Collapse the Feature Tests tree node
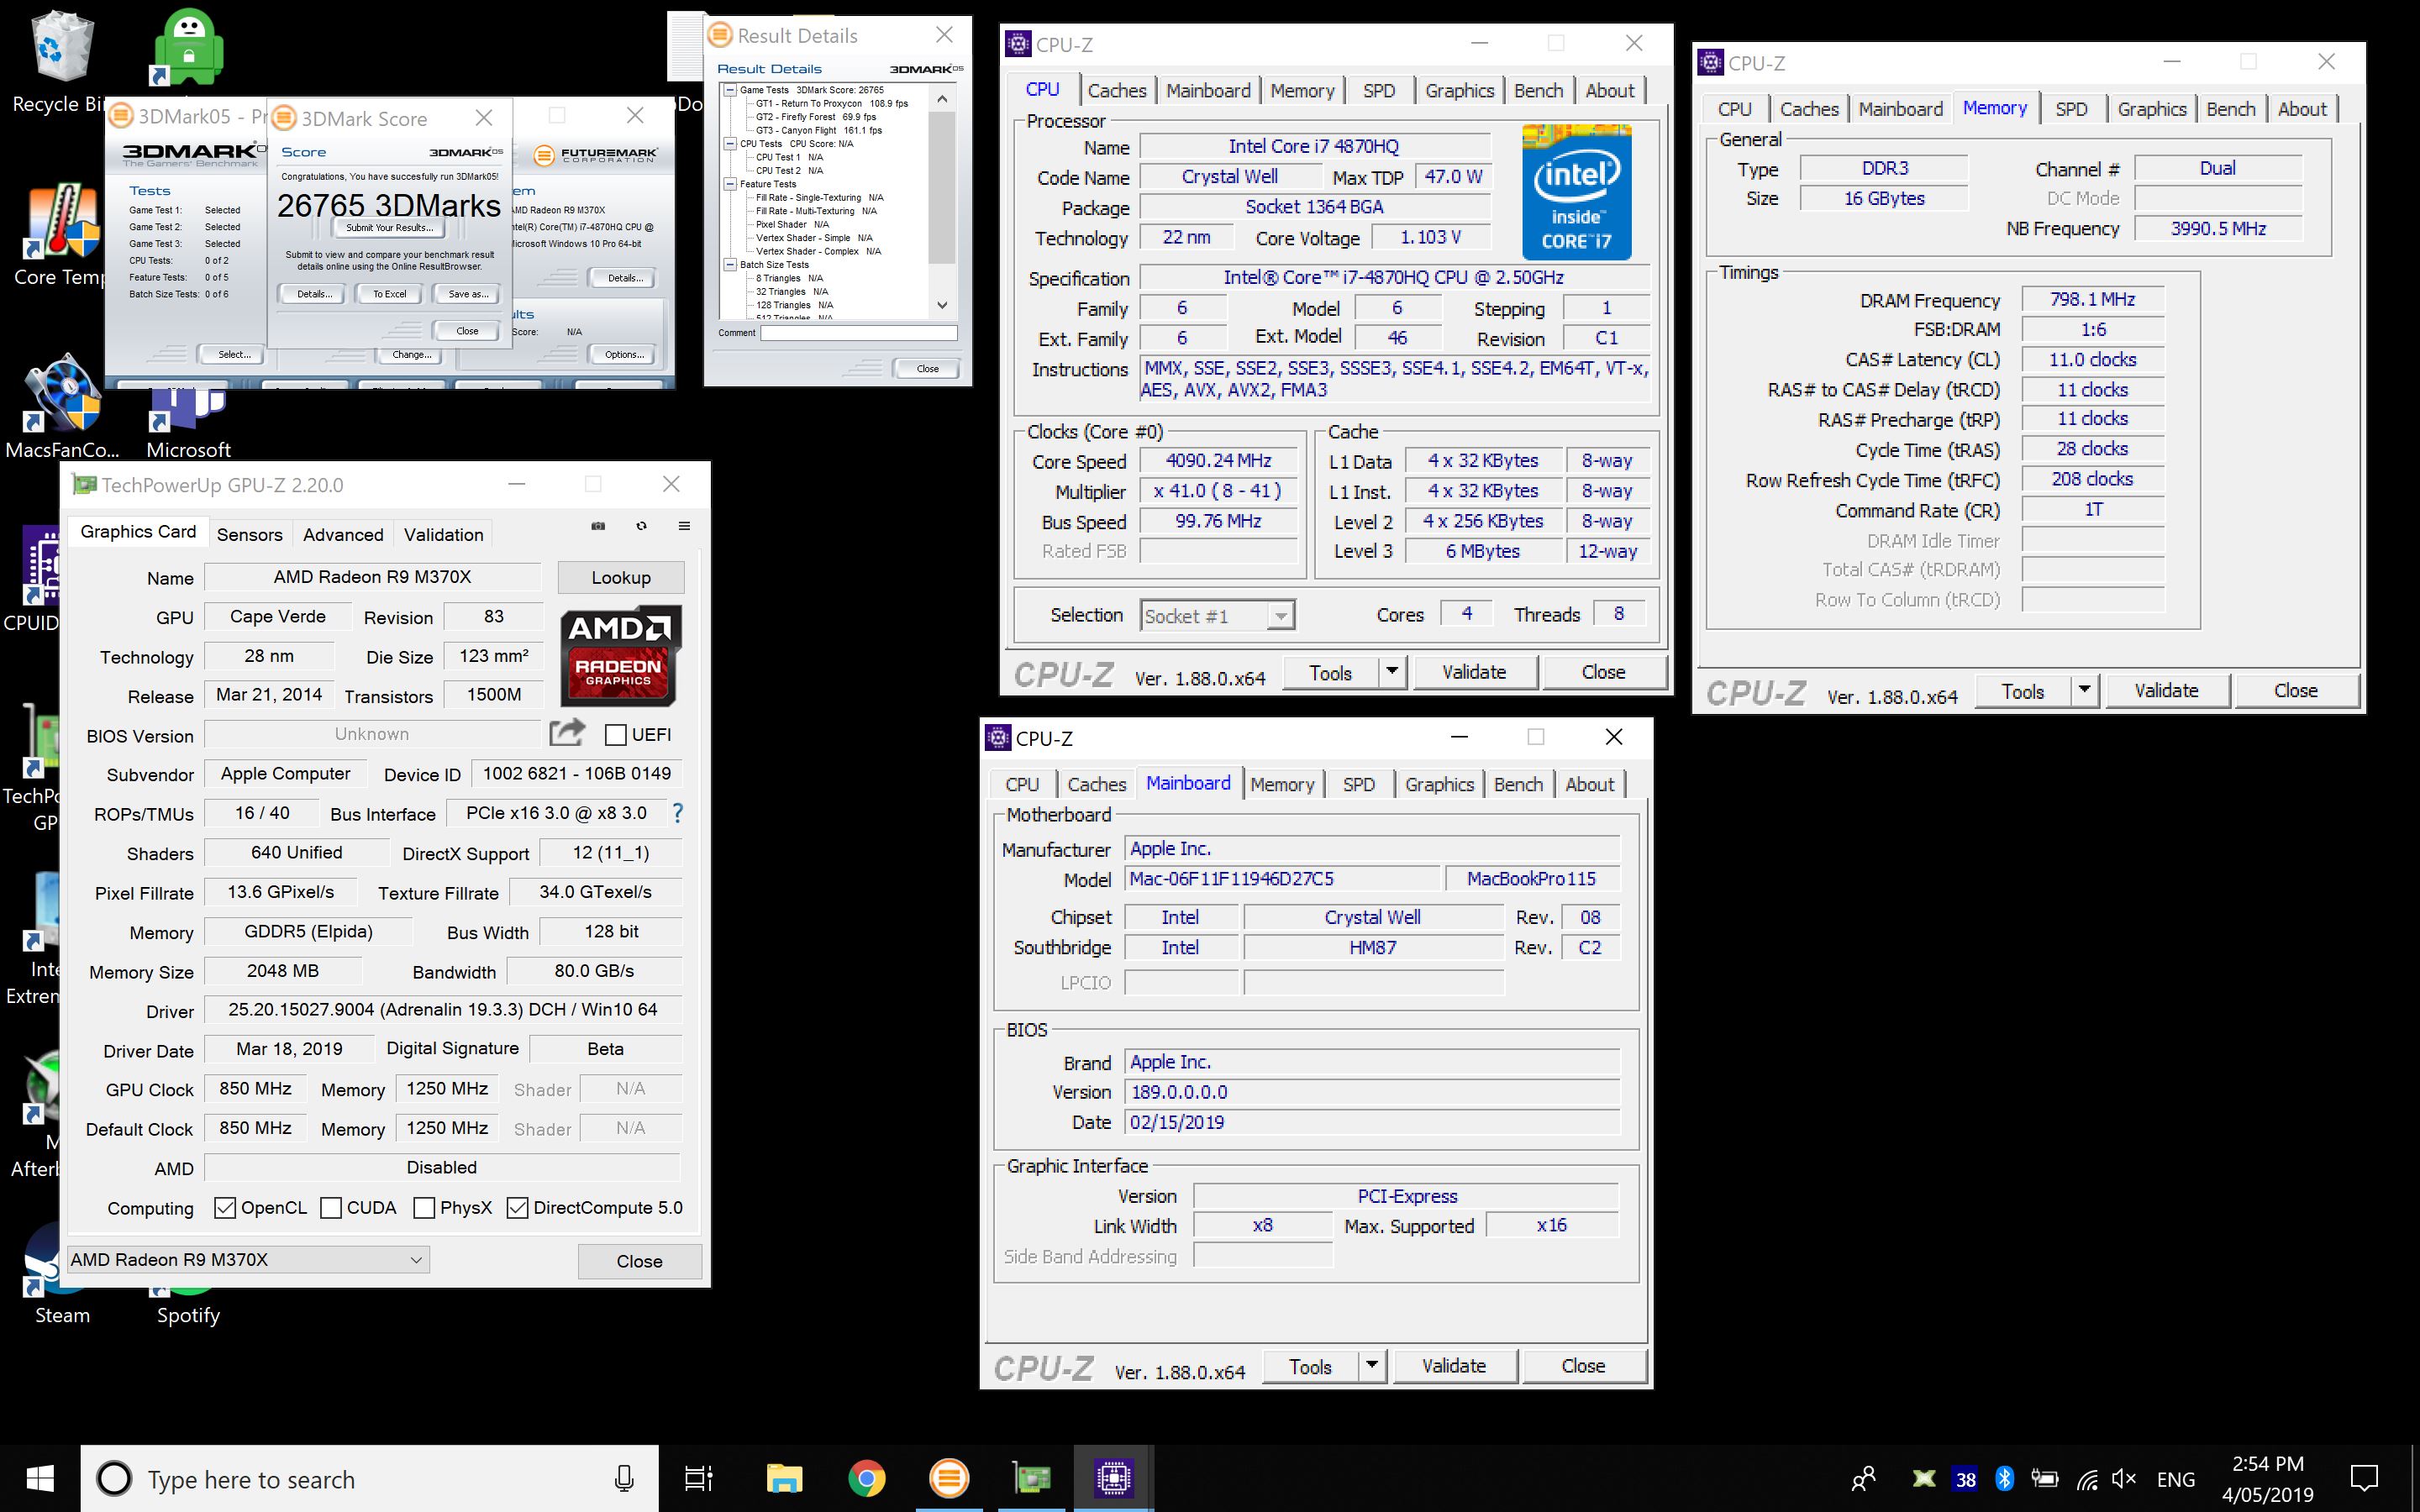Screen dimensions: 2420x1512 point(731,184)
